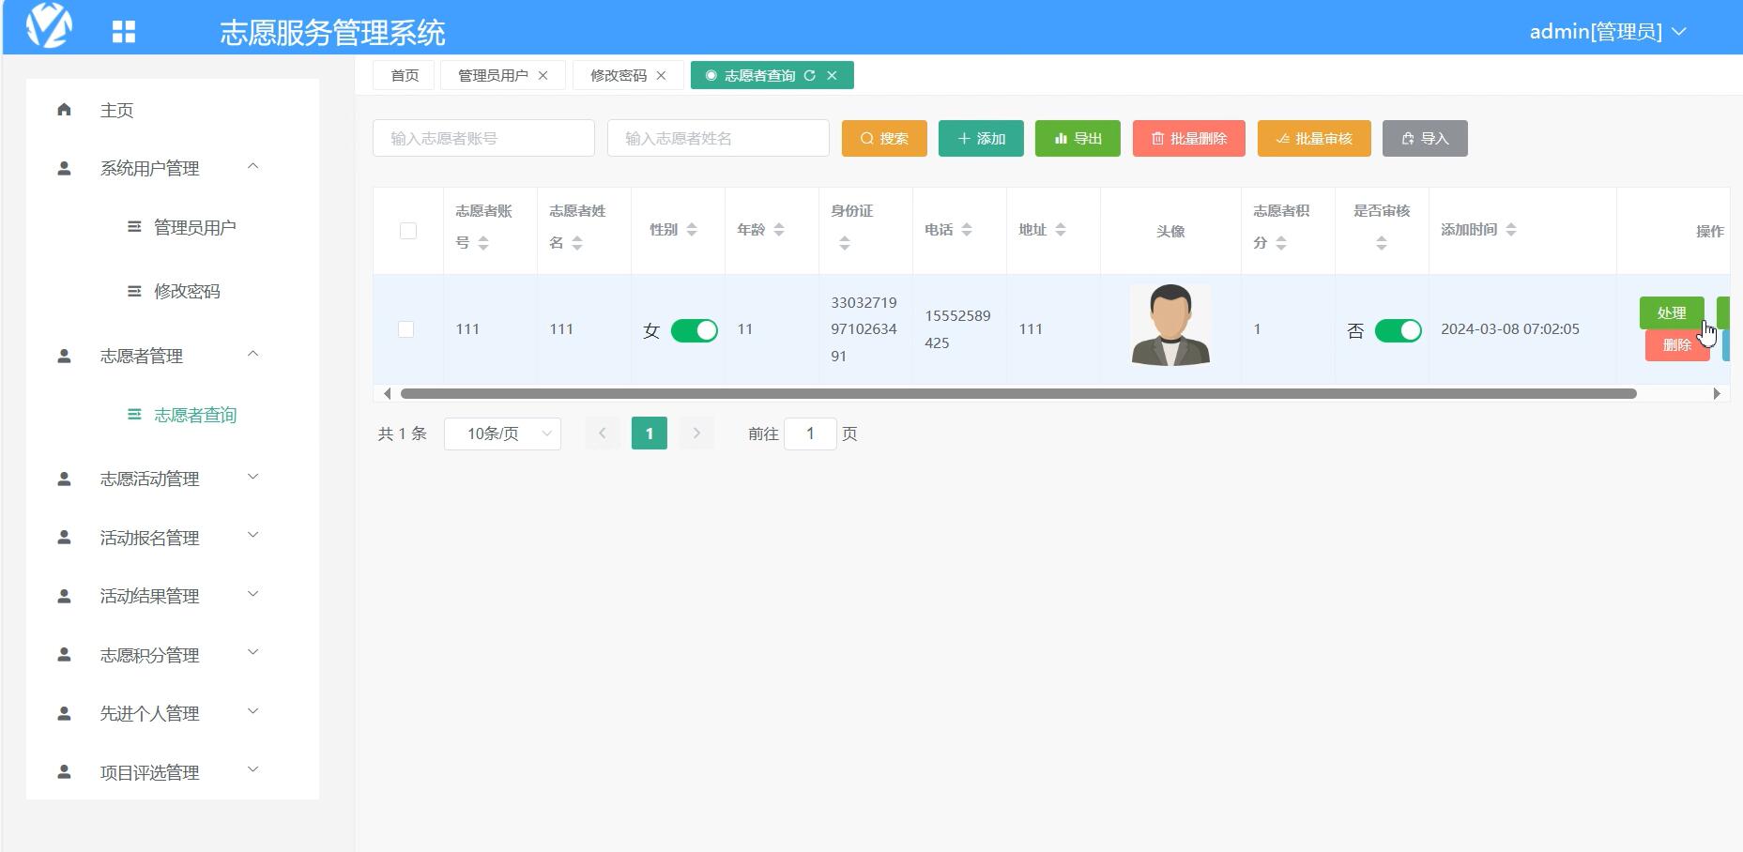This screenshot has height=852, width=1743.
Task: Expand the 项目评选管理 menu
Action: (x=252, y=770)
